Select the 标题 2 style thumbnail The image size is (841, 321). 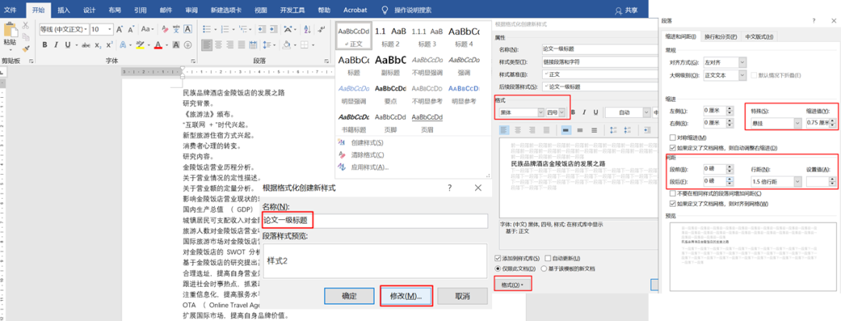tap(390, 36)
